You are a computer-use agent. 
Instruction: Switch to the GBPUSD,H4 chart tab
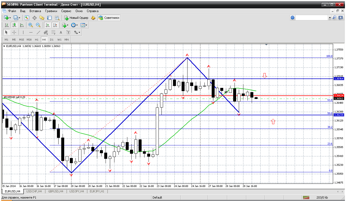point(55,191)
